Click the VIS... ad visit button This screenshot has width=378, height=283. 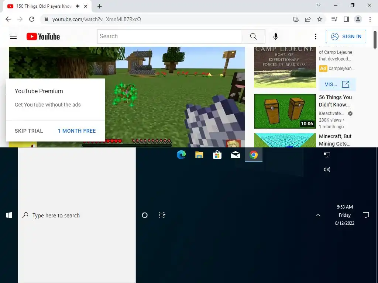pos(337,84)
